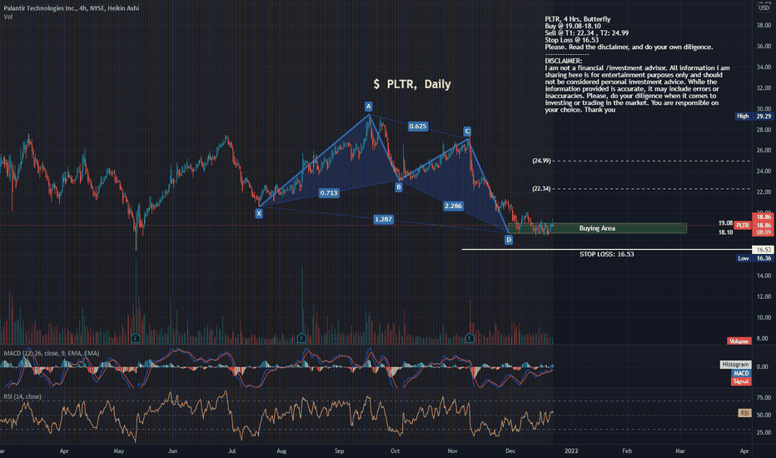The image size is (776, 458).
Task: Click the Sep time axis label
Action: click(339, 451)
